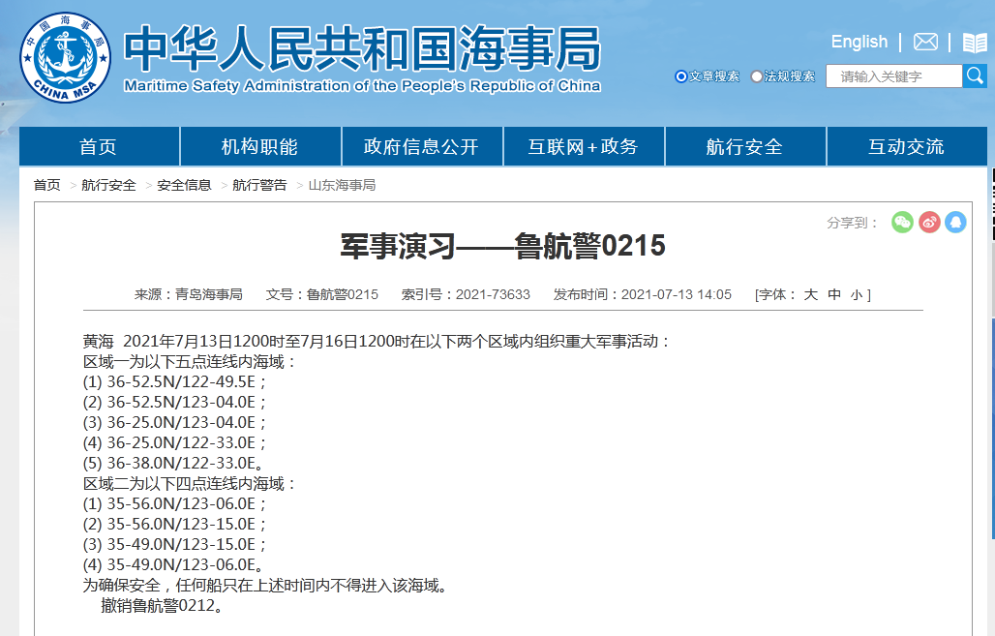
Task: Open the 首页 navigation menu
Action: click(99, 147)
